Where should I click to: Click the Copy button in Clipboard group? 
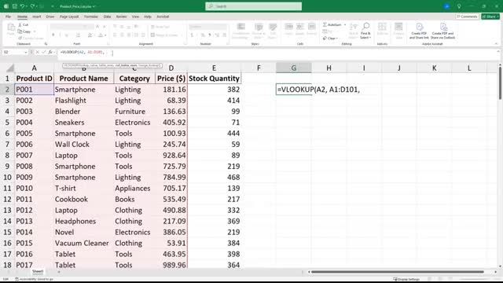[24, 31]
